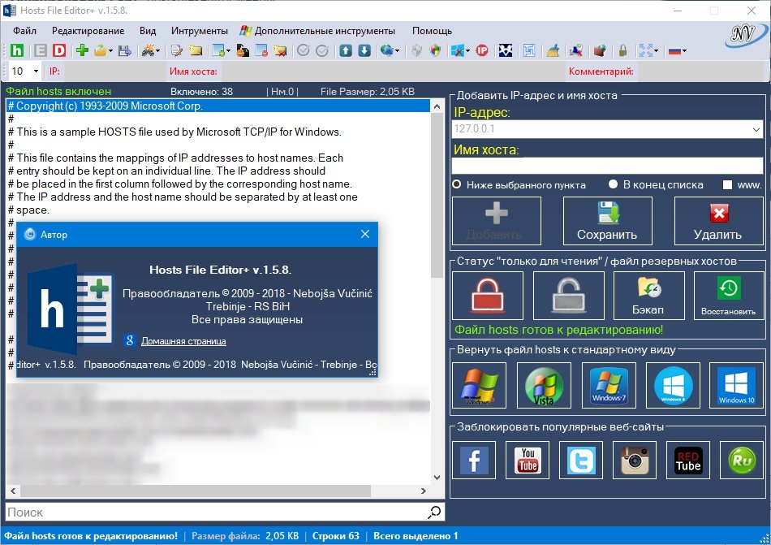Click the red closed padlock read-only button
The image size is (771, 545).
(x=487, y=295)
